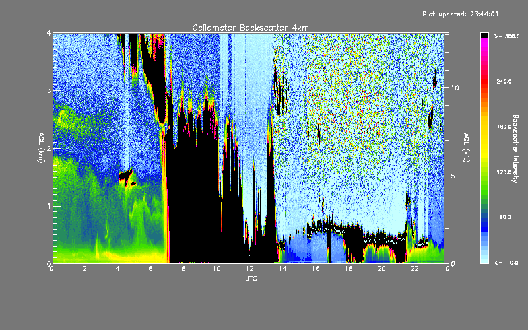
Task: Click the "UTC" x-axis label
Action: (251, 278)
